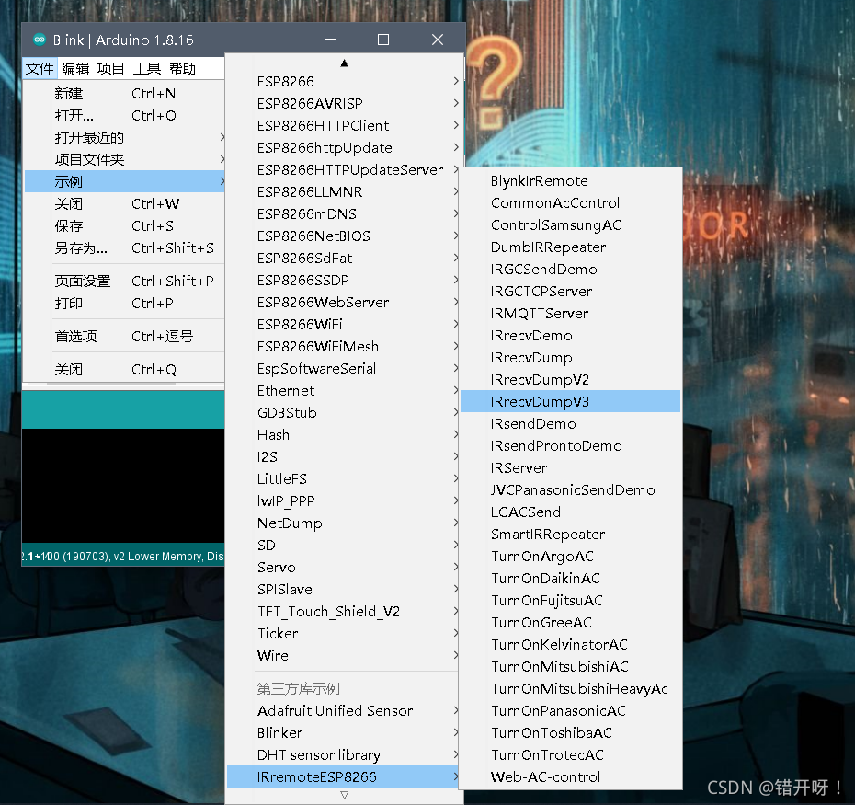Open the highlighted IRrecvDumpV3 example
This screenshot has width=855, height=805.
point(570,402)
